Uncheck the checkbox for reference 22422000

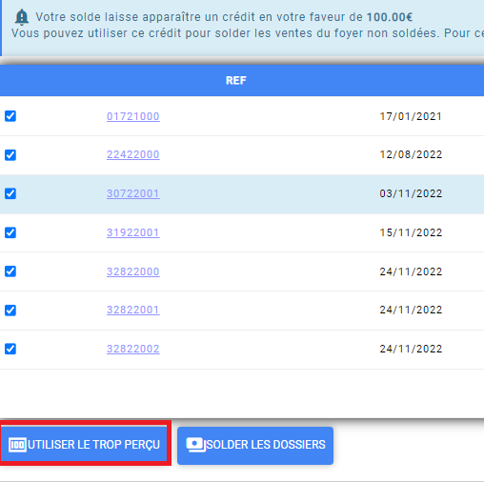(10, 155)
